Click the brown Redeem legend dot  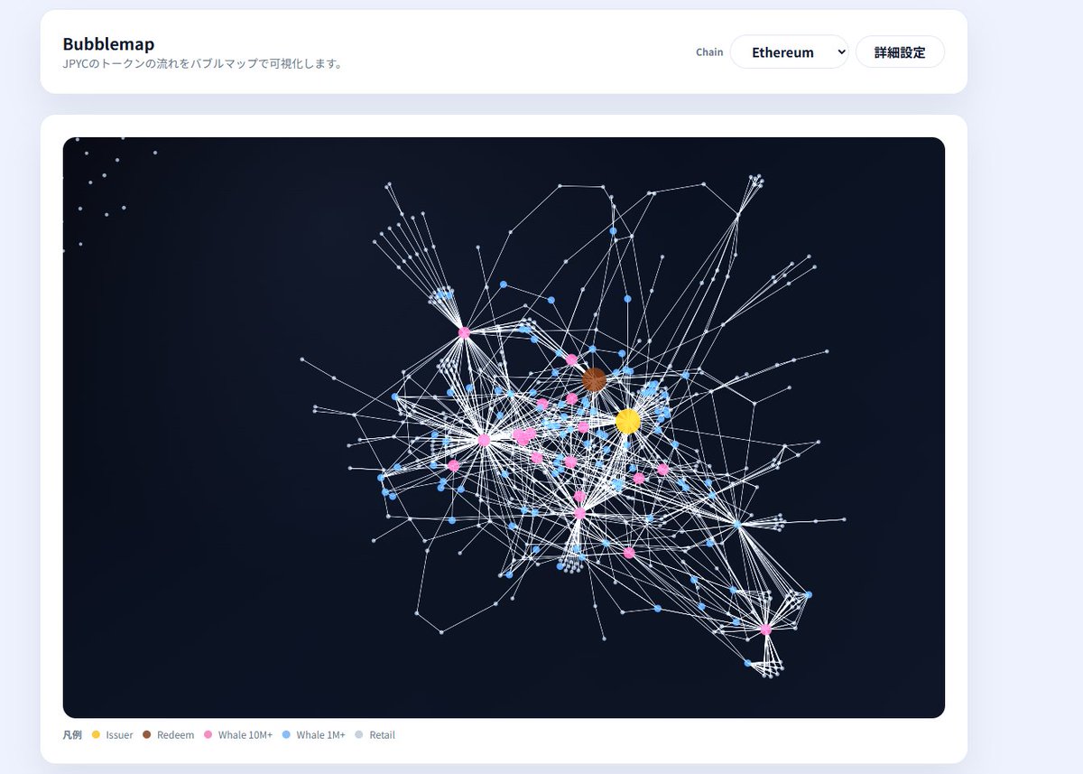147,735
